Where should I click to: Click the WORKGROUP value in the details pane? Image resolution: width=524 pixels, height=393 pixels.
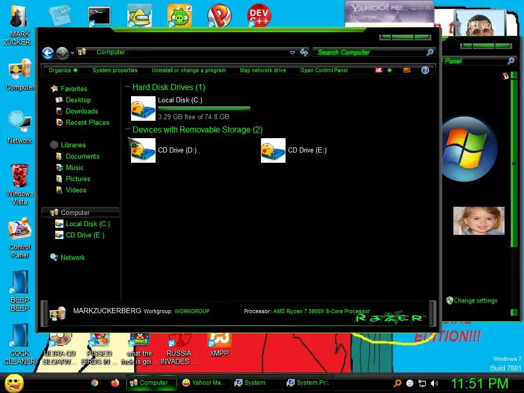pyautogui.click(x=192, y=311)
